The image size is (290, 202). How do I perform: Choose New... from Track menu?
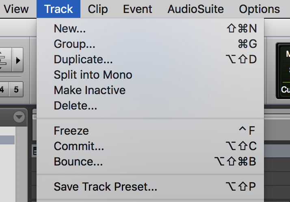point(150,29)
